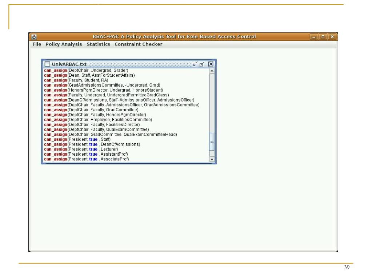Select the line with HonorsPgmDirector, Undergrad, HonorsStudent
The width and height of the screenshot is (372, 279).
103,90
